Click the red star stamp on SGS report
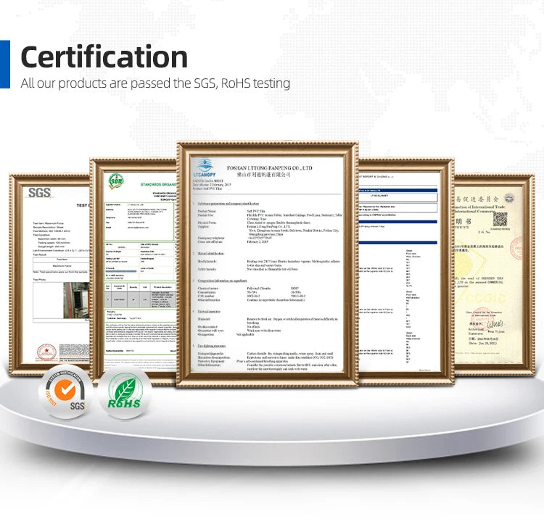 click(46, 352)
